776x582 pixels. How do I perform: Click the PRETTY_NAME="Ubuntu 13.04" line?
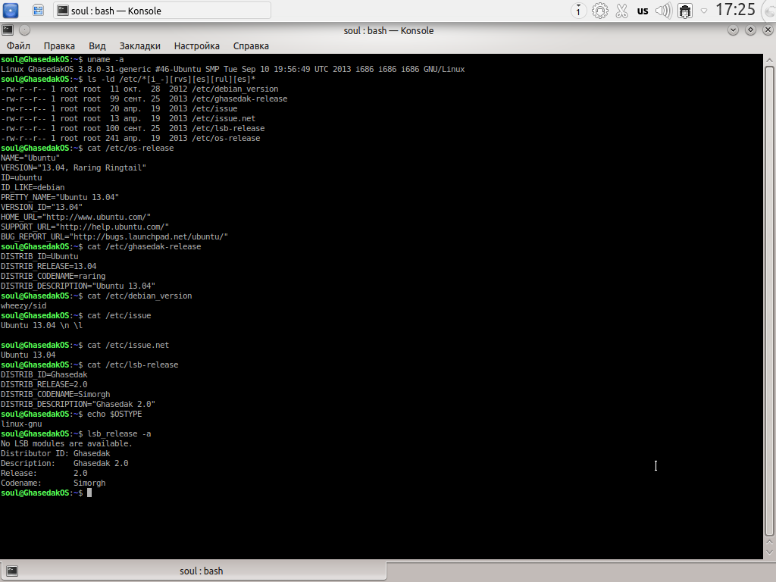point(60,198)
